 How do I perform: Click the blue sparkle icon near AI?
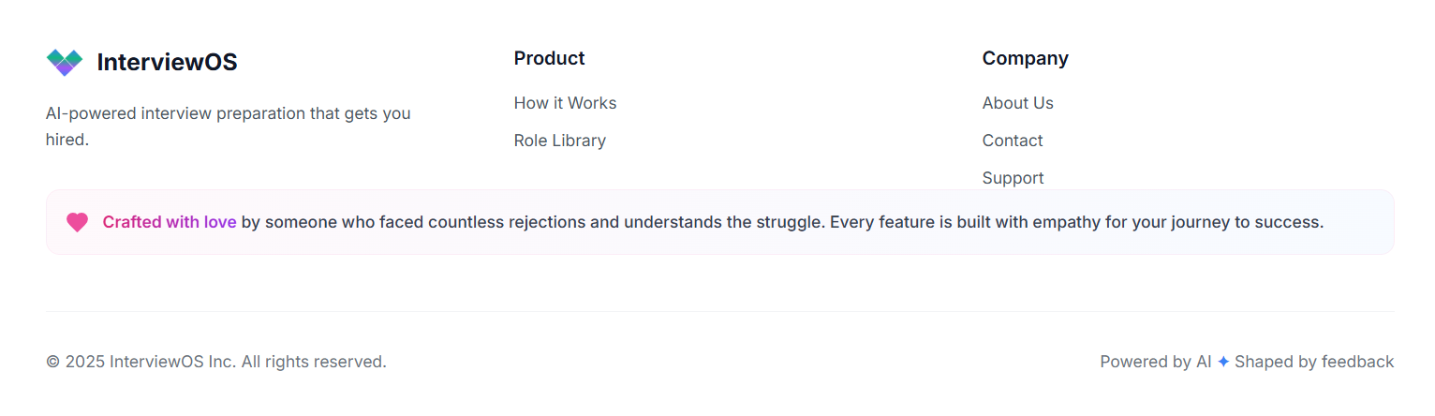pyautogui.click(x=1223, y=362)
